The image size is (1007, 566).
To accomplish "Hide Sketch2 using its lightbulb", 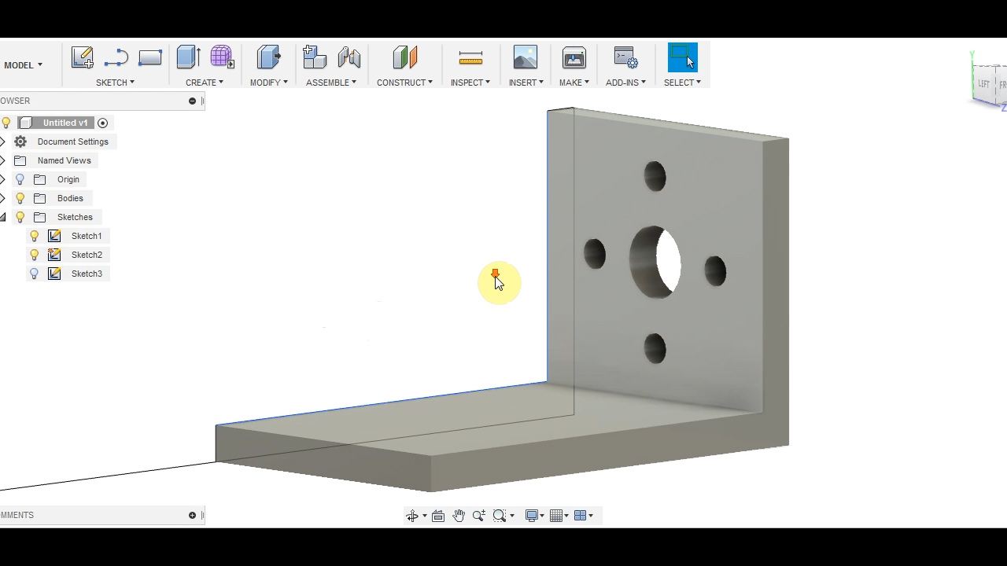I will coord(35,255).
